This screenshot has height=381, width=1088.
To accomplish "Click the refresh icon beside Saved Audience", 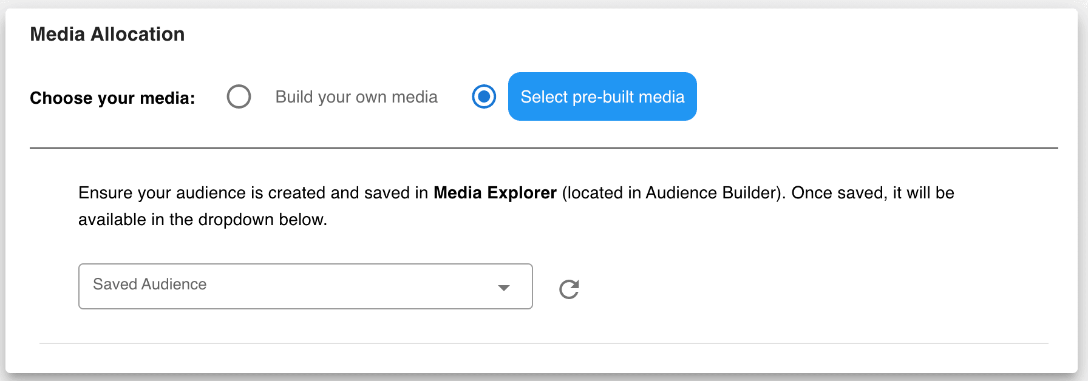I will (569, 289).
